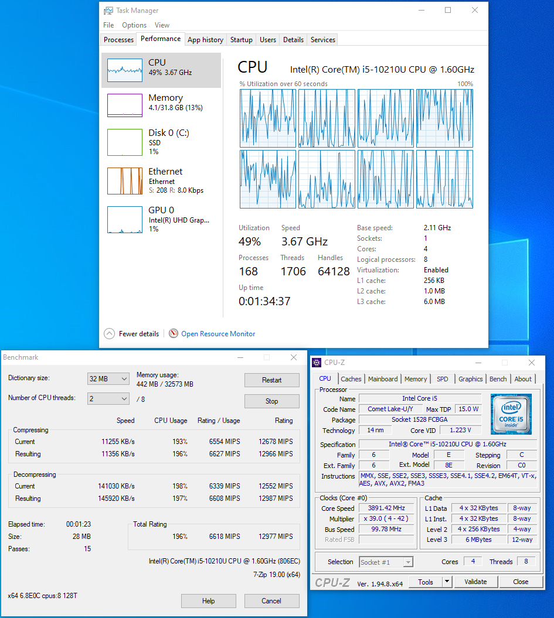Click the Core Speed value 3891.42 MHz
This screenshot has height=618, width=554.
386,508
